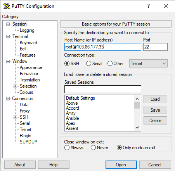
Task: Open the Translation settings category
Action: coord(30,80)
